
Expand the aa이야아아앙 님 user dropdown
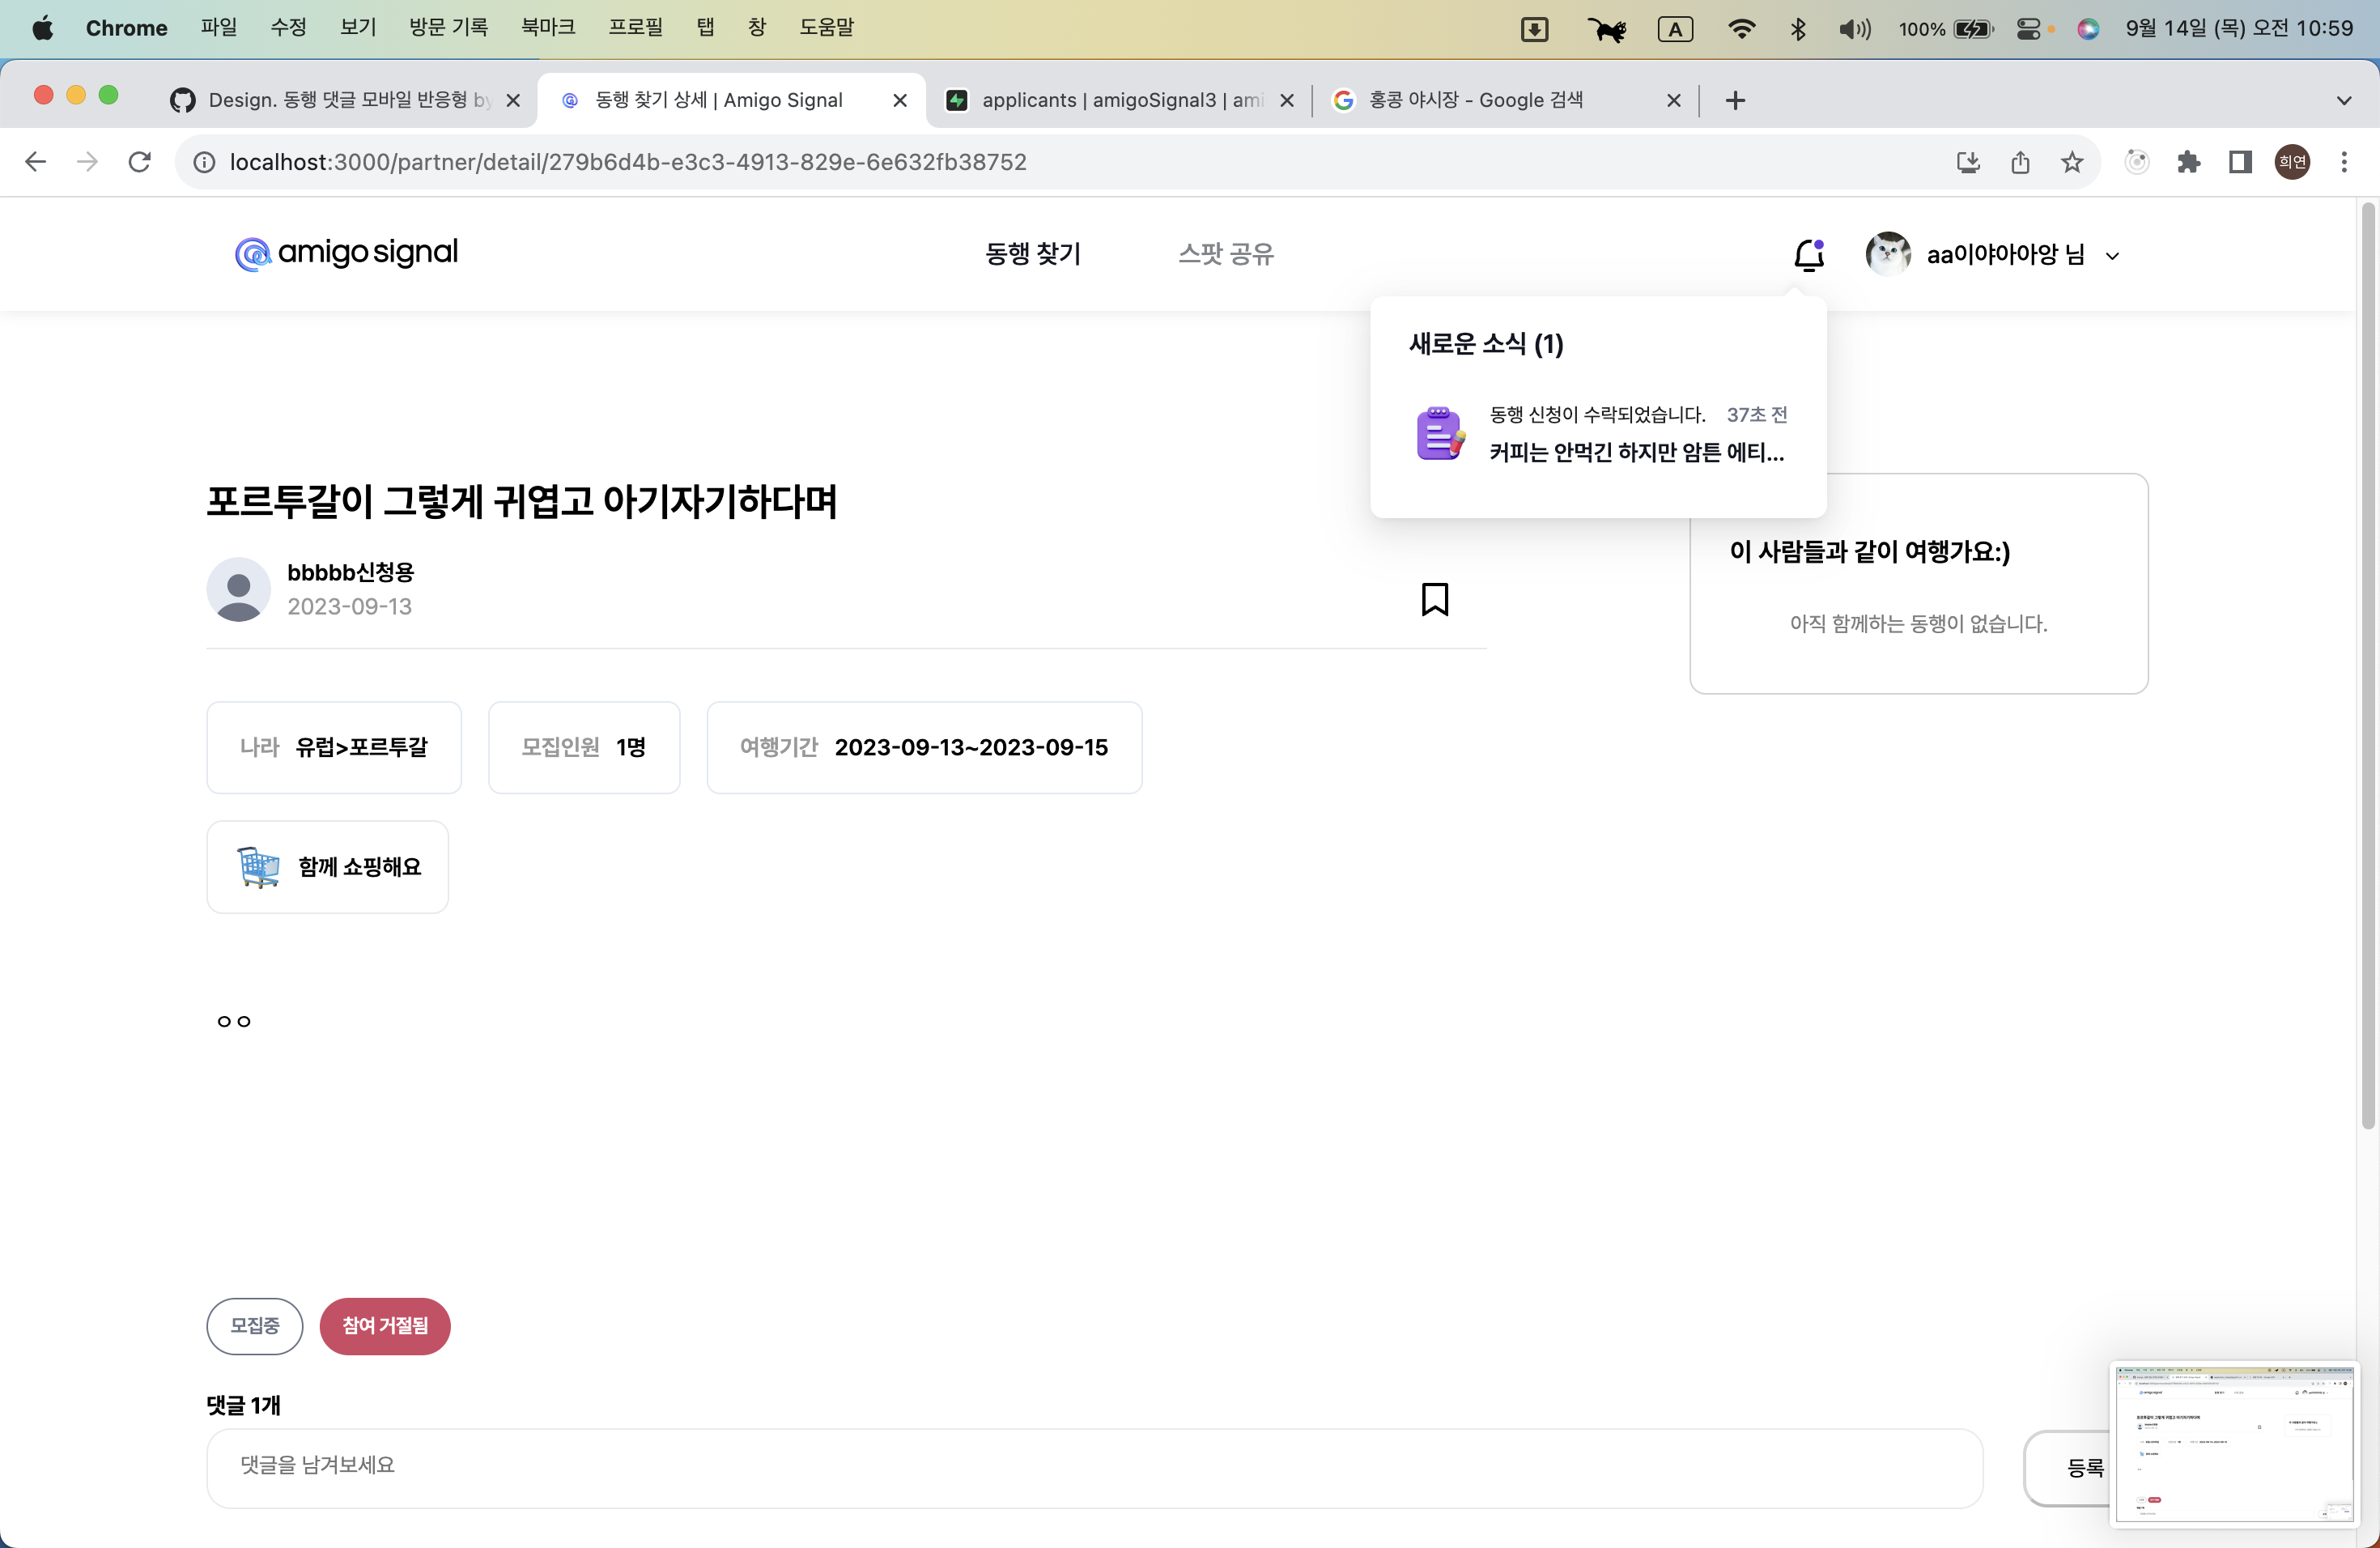coord(2112,256)
